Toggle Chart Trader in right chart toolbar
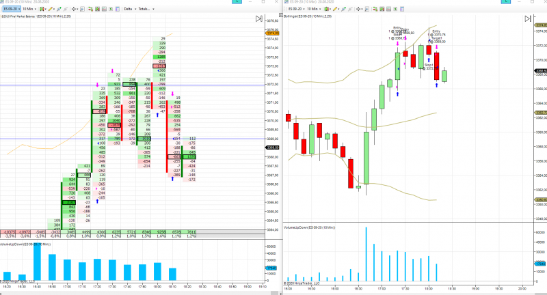Viewport: 547px width, 295px height. (x=375, y=9)
